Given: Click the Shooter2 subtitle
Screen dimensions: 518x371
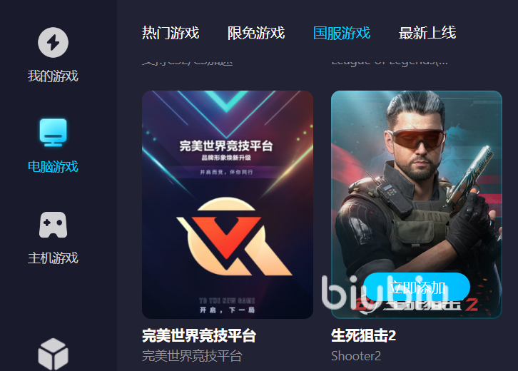Looking at the screenshot, I should tap(356, 356).
